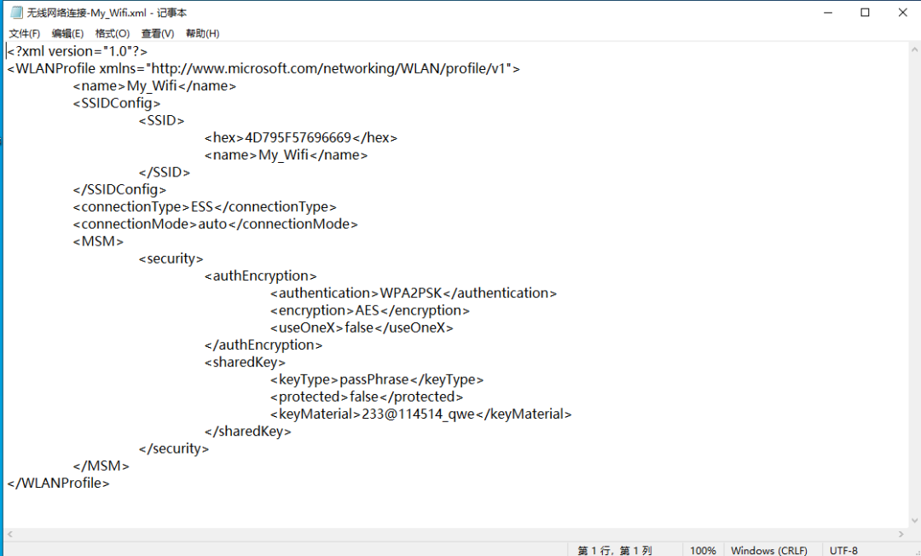The height and width of the screenshot is (556, 921).
Task: Open the 帮助(H) menu
Action: pos(203,33)
